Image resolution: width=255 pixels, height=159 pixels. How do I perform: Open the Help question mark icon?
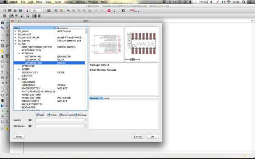tap(123, 11)
